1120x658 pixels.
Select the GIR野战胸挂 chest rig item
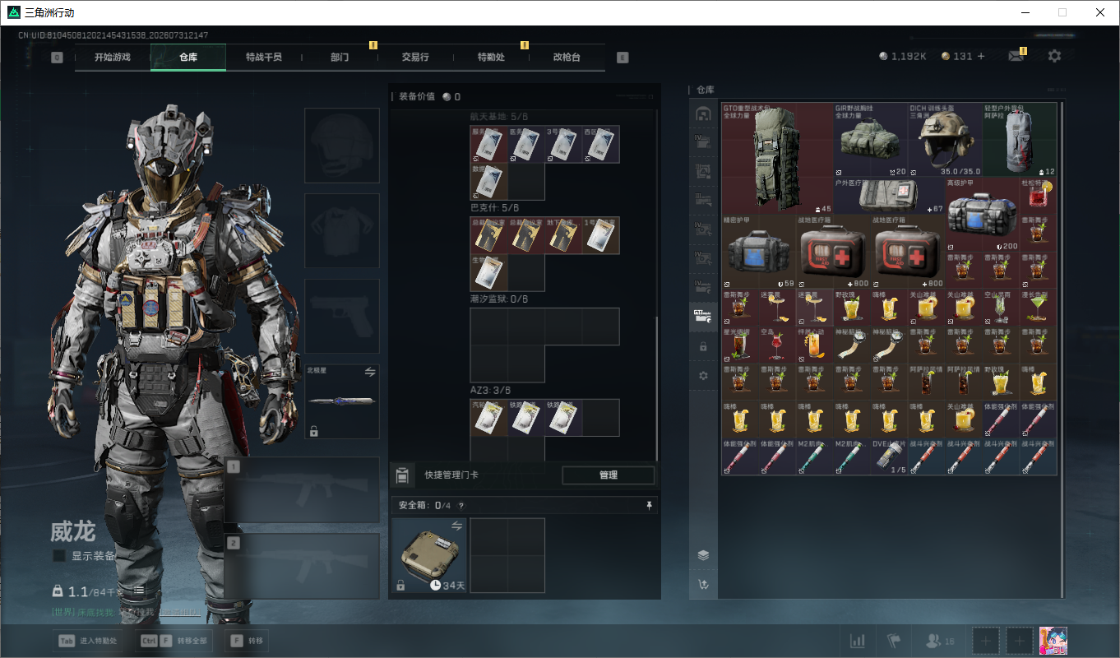870,140
